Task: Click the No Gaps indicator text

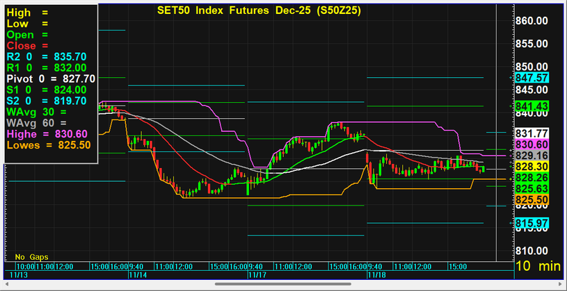Action: point(30,256)
